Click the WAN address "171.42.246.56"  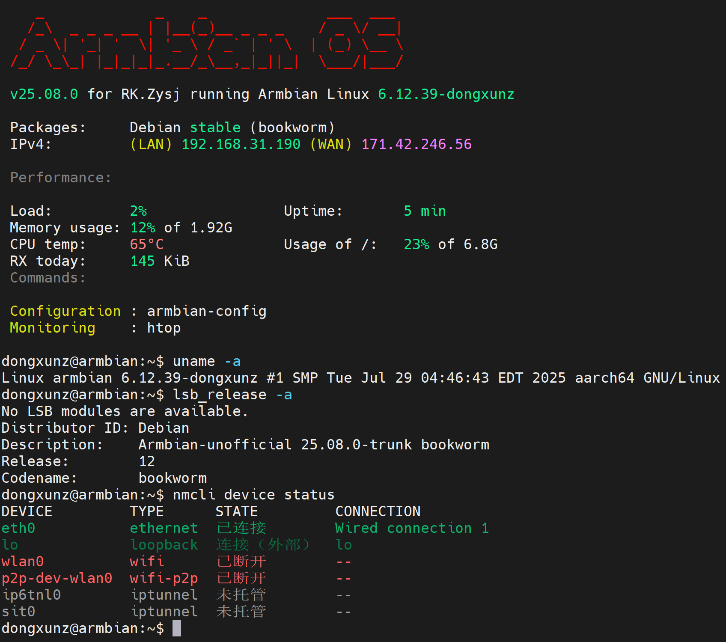(x=417, y=144)
